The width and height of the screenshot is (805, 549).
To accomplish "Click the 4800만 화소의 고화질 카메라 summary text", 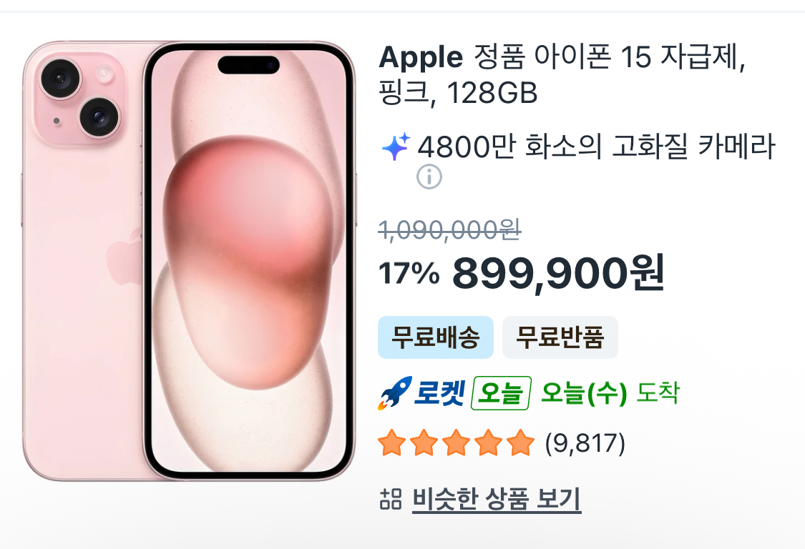I will 596,147.
